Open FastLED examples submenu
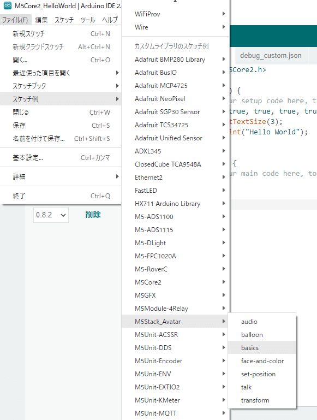317x420 pixels. (176, 191)
